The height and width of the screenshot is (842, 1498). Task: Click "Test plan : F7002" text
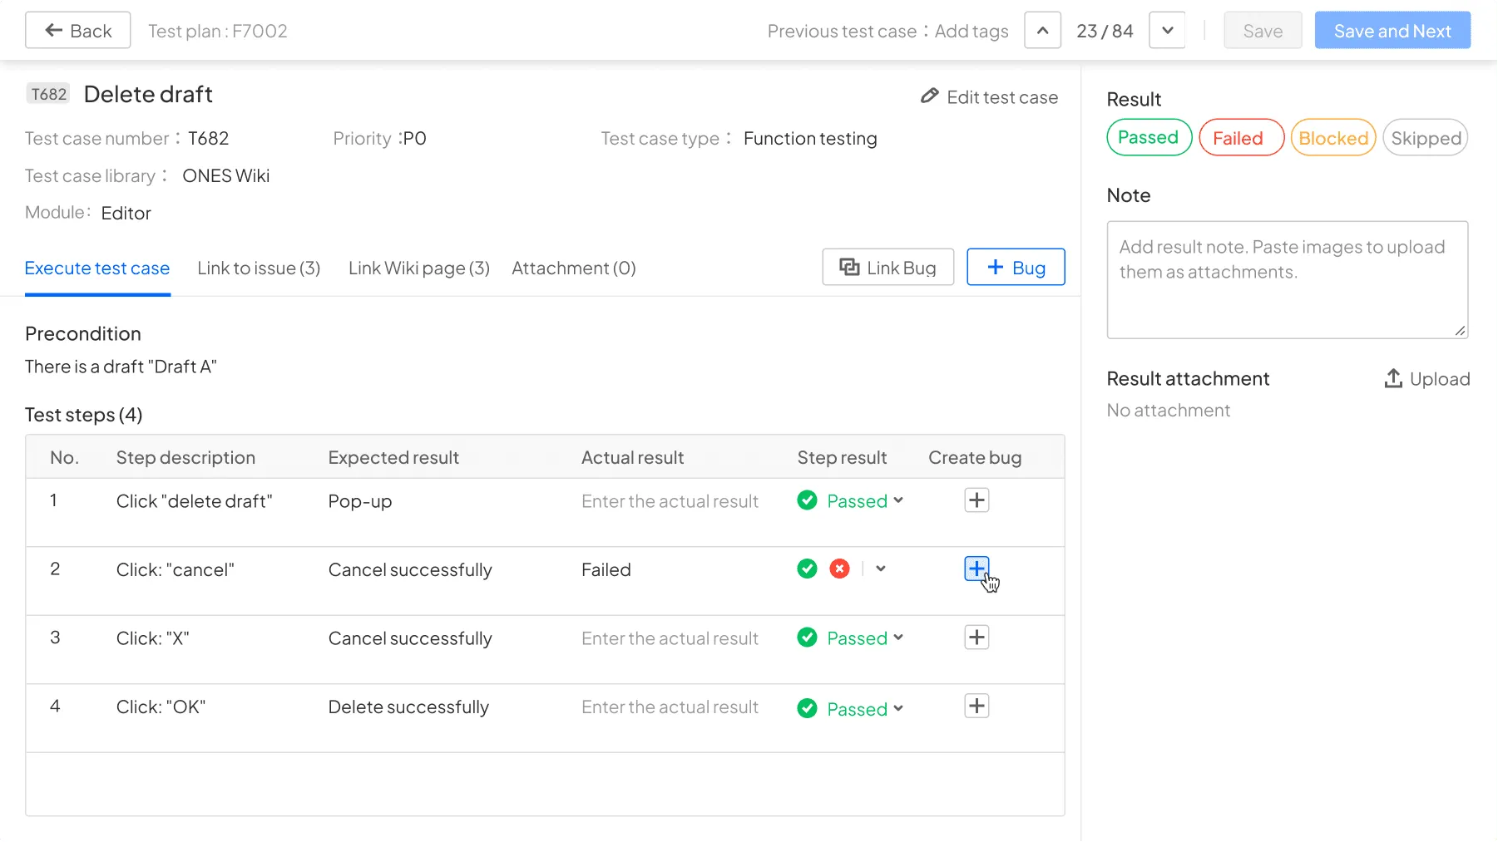coord(218,31)
